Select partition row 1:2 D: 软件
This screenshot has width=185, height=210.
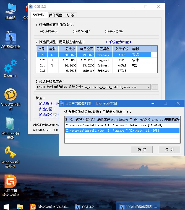point(94,60)
